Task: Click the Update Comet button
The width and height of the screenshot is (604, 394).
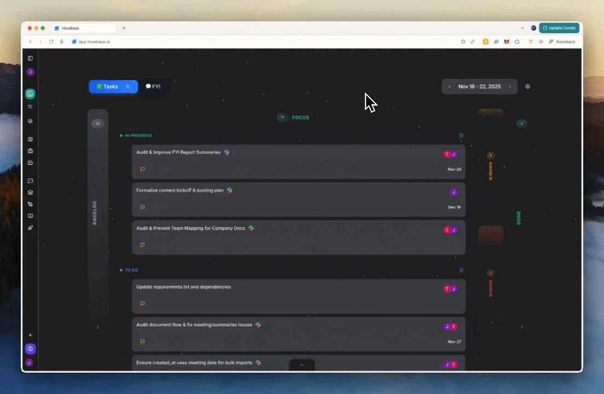Action: click(559, 28)
